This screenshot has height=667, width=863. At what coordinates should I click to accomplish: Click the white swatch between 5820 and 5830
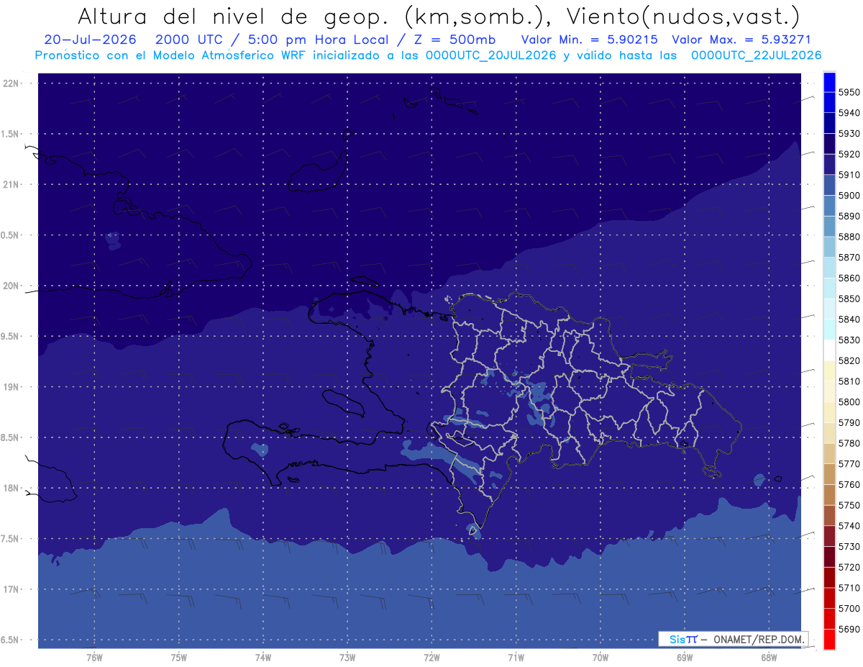[x=828, y=350]
